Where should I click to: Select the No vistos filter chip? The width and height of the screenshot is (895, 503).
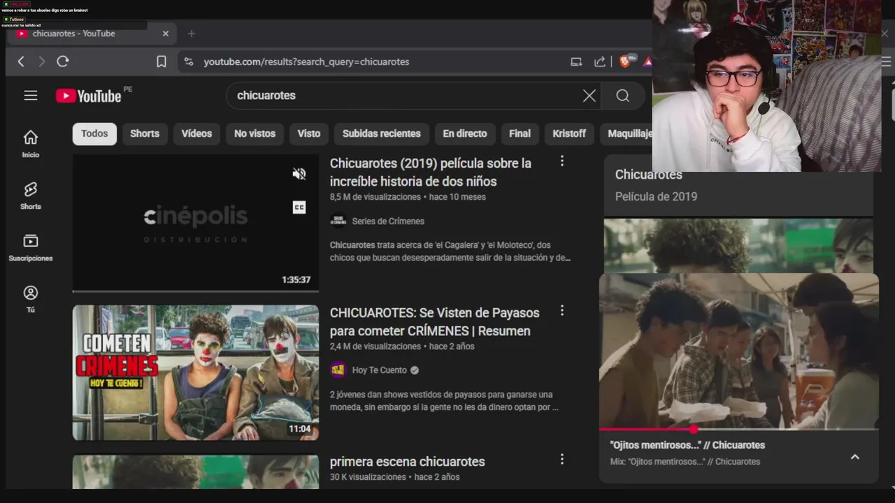point(255,133)
